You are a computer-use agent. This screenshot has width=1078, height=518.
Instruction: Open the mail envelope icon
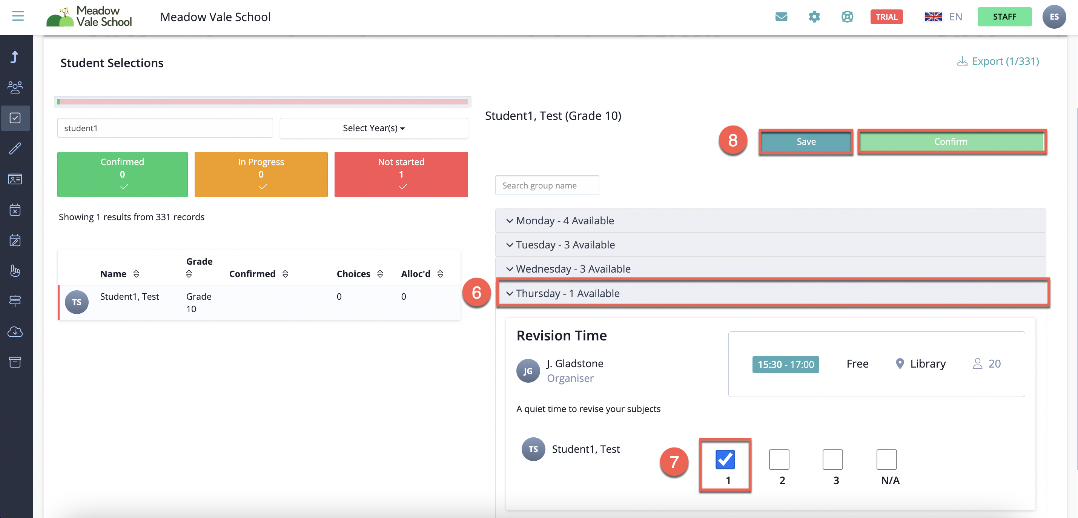[781, 17]
